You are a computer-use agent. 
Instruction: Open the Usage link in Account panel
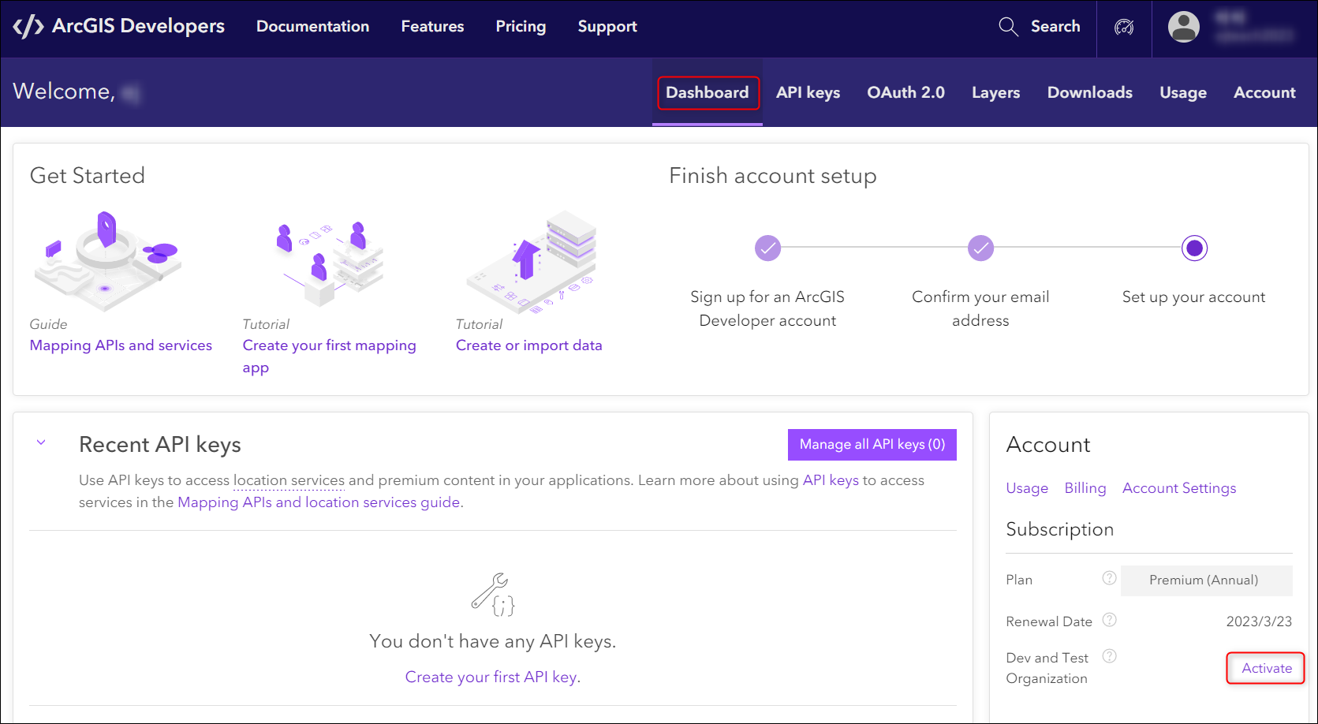pos(1027,488)
